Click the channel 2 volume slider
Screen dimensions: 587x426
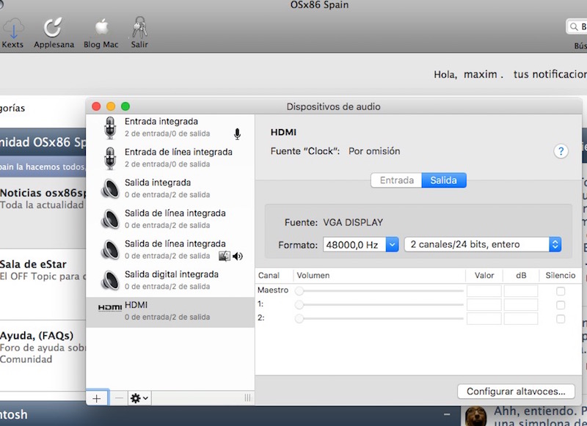tap(379, 319)
